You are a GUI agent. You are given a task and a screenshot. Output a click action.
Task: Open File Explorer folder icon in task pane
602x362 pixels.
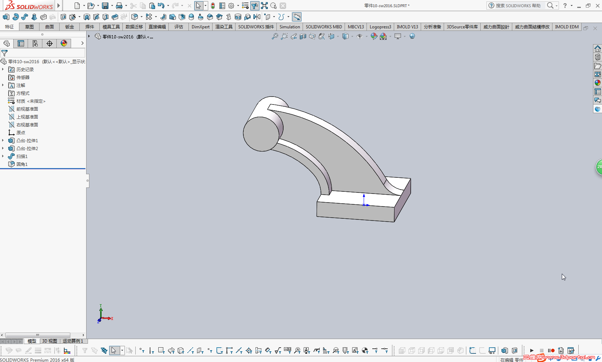coord(598,66)
